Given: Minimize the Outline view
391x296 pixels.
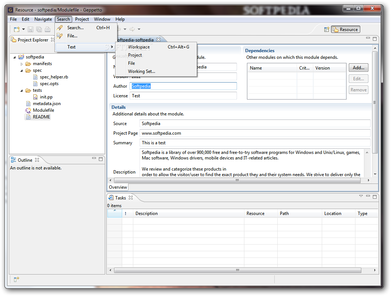Looking at the screenshot, I should point(94,158).
